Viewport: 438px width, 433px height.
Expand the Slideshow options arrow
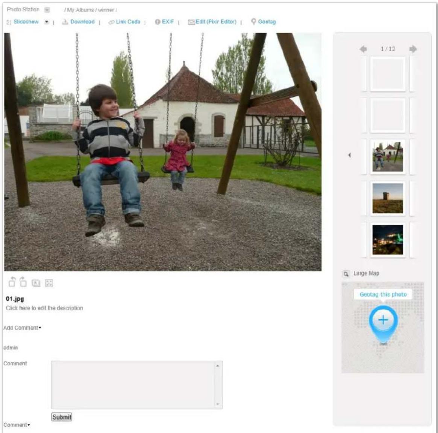point(47,22)
